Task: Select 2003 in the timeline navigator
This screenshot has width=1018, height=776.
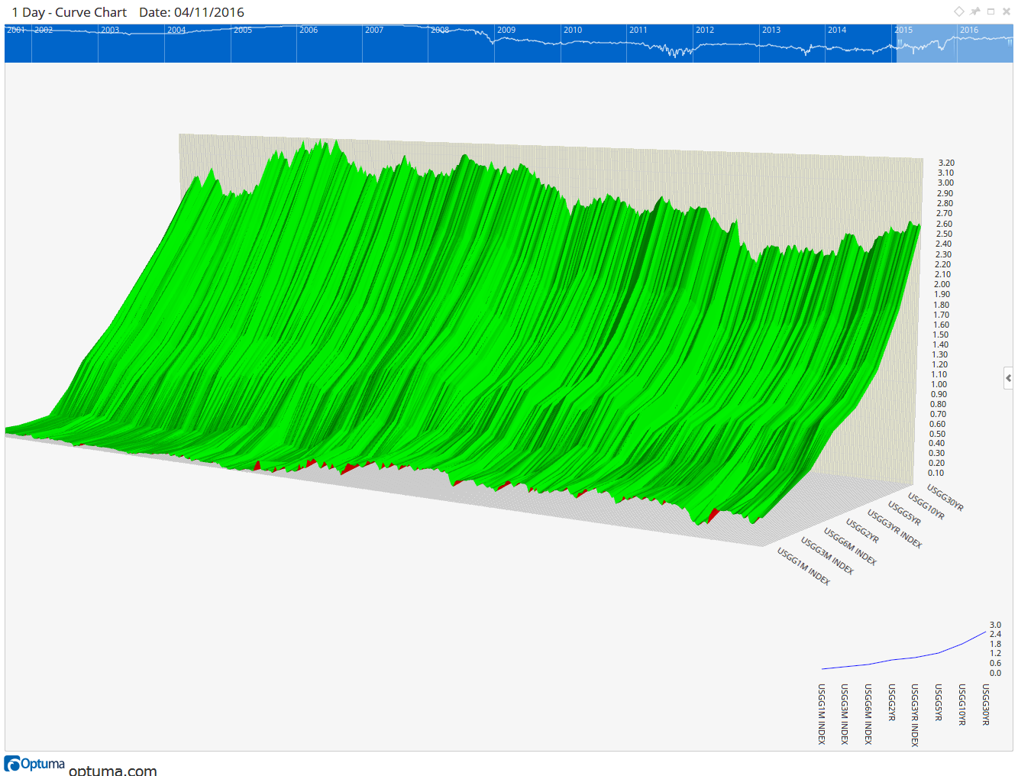Action: [x=110, y=31]
